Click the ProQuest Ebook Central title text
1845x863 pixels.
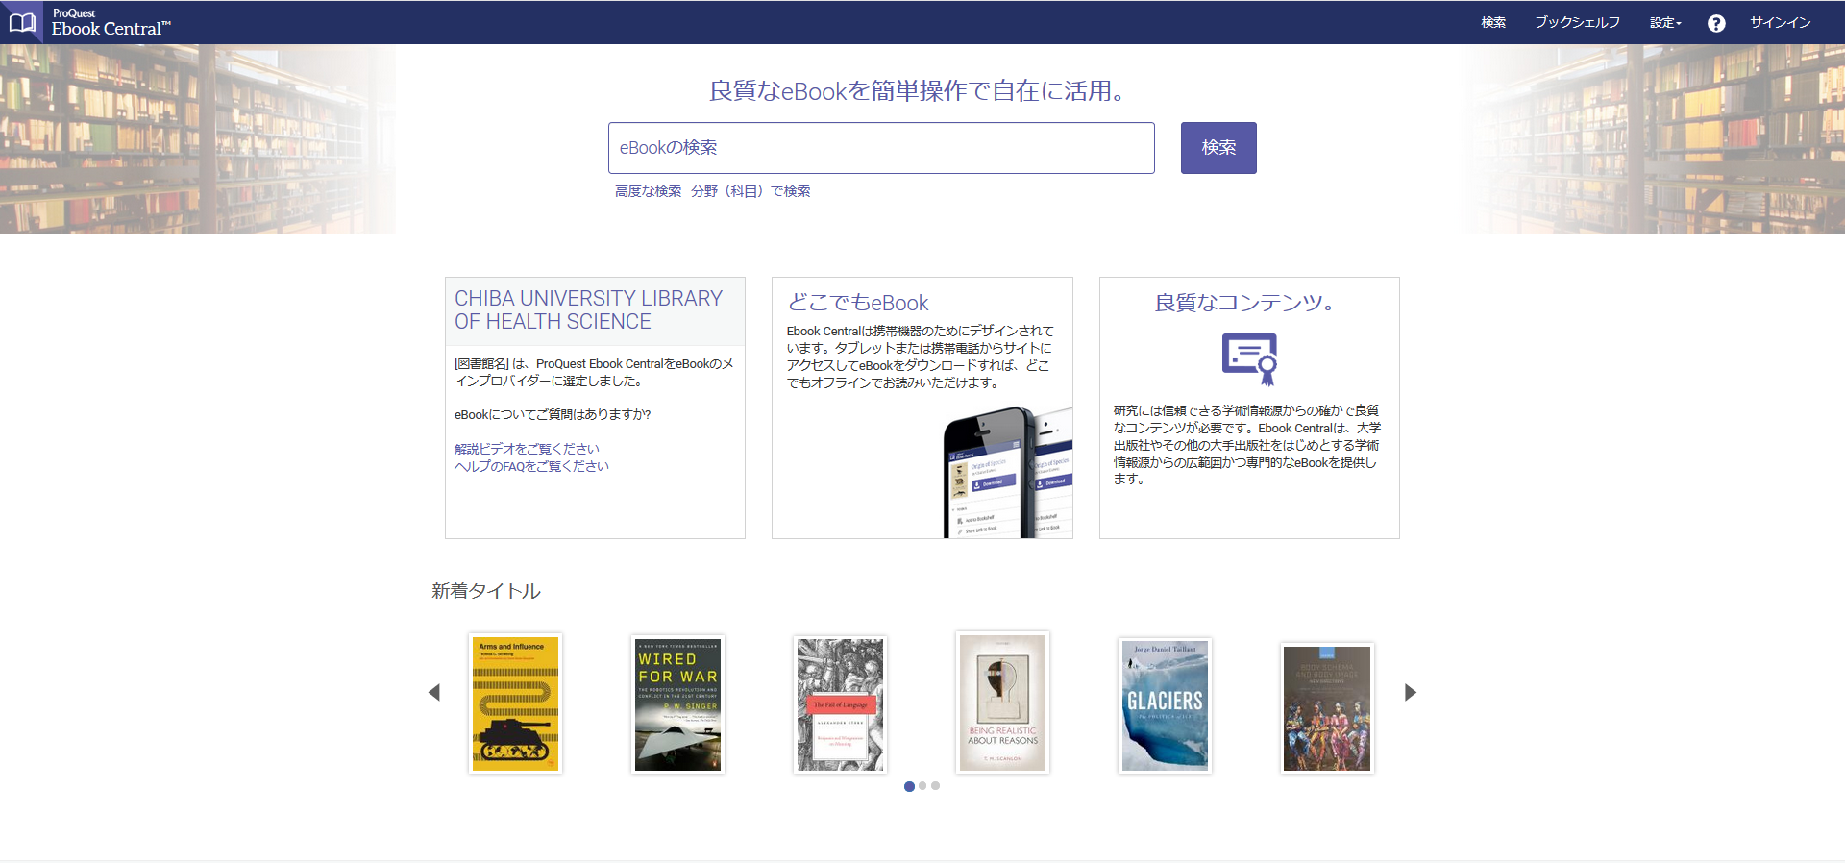pos(111,23)
